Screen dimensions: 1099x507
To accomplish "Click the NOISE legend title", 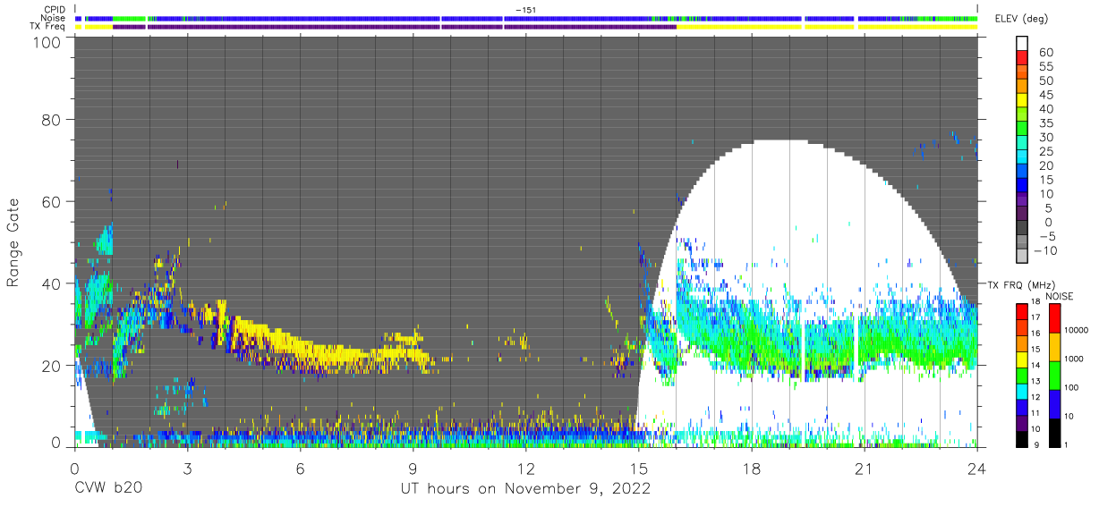I will [1058, 296].
